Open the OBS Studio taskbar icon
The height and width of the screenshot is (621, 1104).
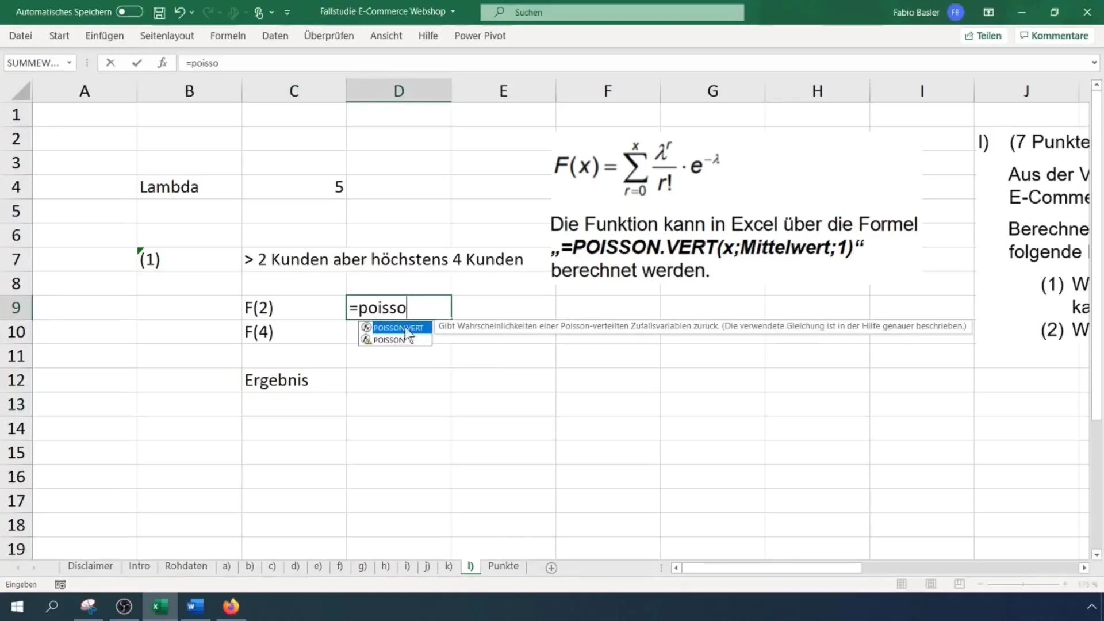pos(124,607)
